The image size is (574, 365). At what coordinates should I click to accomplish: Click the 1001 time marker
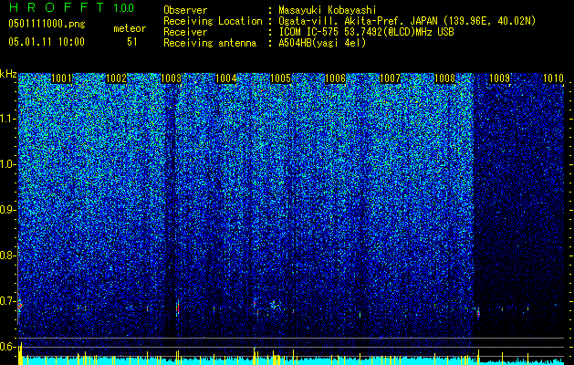61,78
